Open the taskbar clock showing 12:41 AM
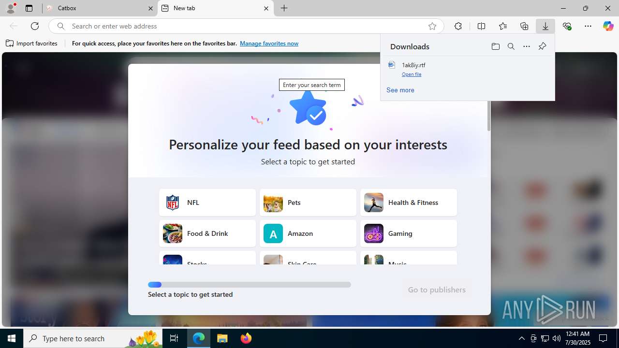 click(x=577, y=338)
